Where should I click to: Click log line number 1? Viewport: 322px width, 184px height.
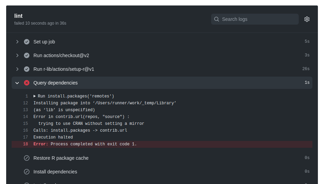(26, 96)
